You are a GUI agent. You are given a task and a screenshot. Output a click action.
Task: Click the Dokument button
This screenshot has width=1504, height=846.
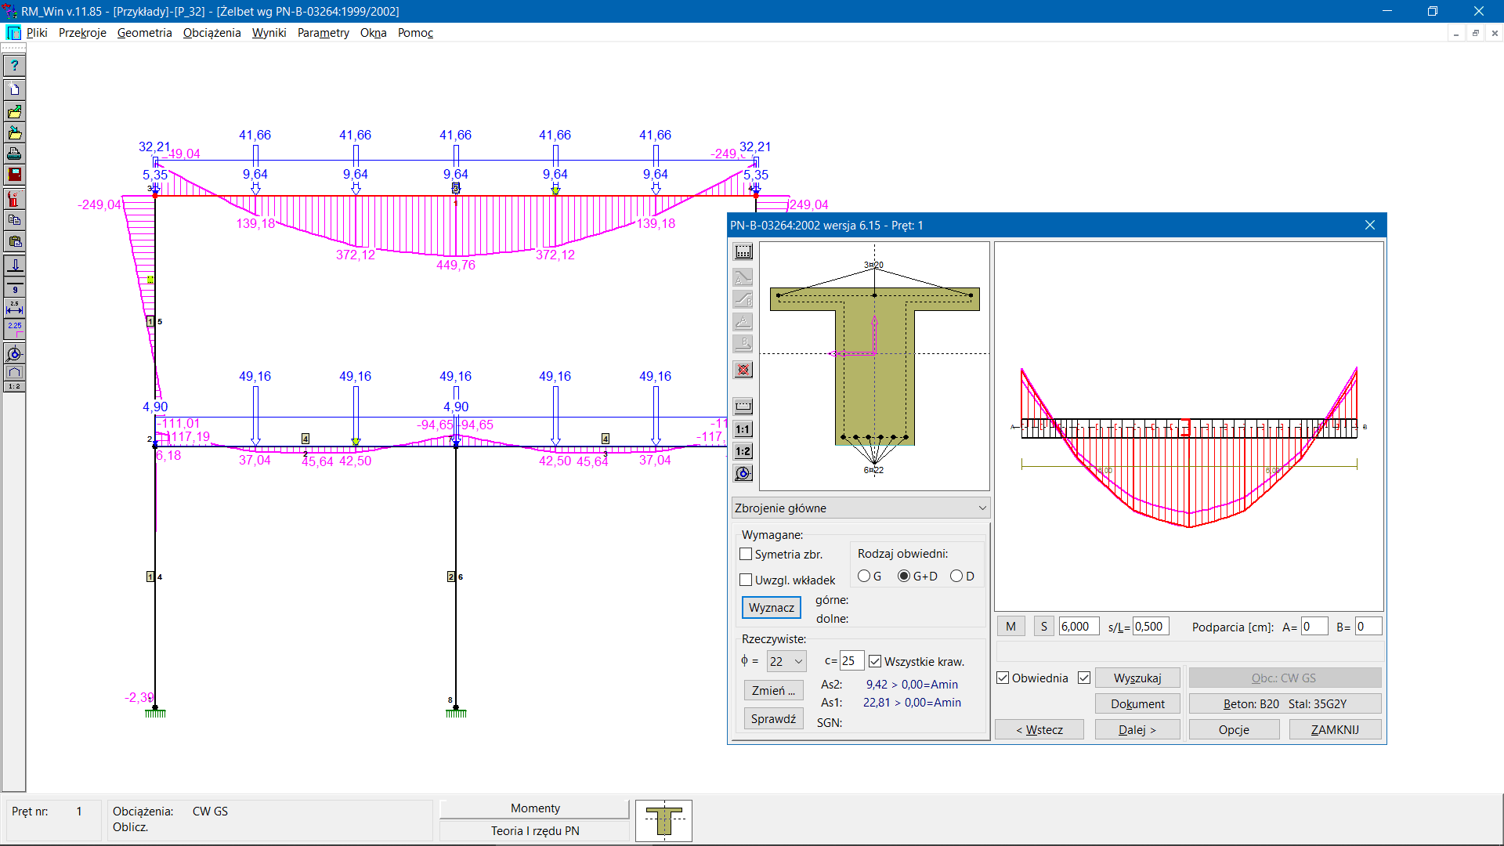tap(1137, 703)
